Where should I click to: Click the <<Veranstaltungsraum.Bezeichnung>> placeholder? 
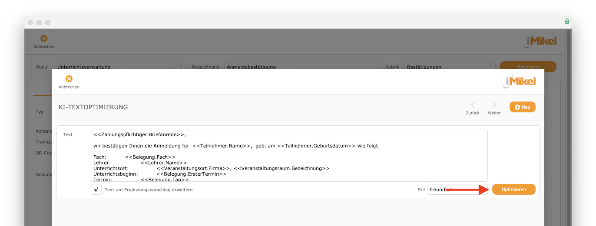[281, 168]
